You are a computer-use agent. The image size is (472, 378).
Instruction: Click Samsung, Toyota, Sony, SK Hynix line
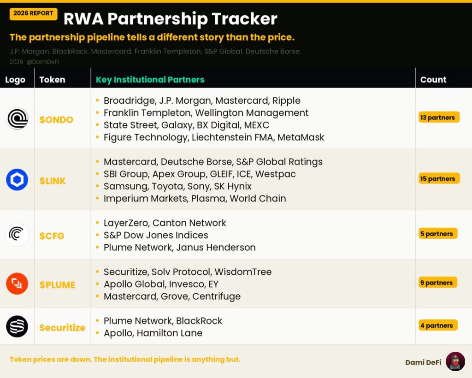(x=177, y=187)
